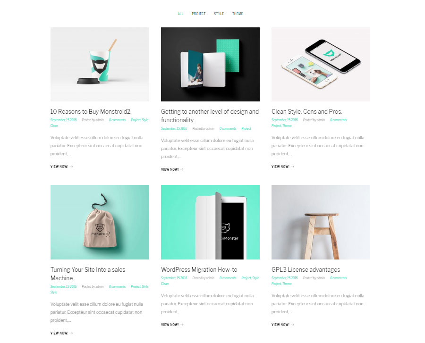
Task: Click View Now arrow under WordPress Migration
Action: click(182, 325)
